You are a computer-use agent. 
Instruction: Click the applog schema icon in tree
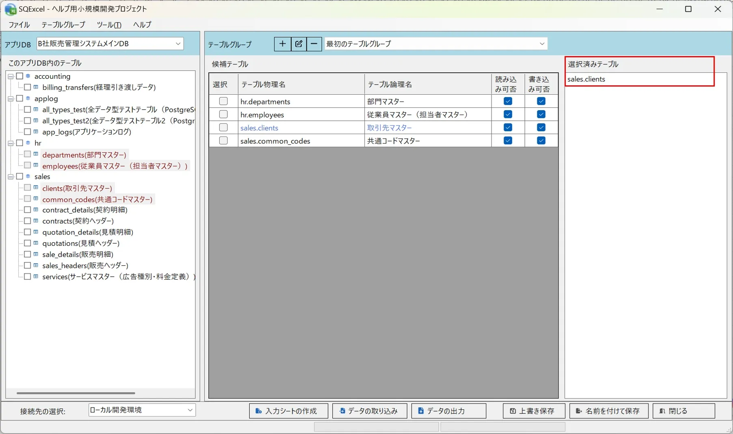click(28, 98)
